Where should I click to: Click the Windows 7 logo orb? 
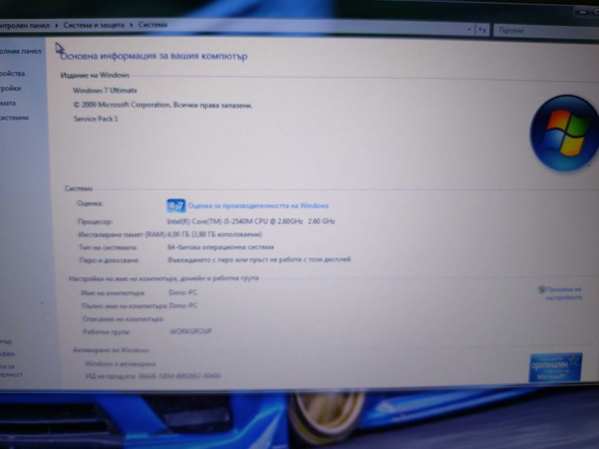tap(564, 133)
